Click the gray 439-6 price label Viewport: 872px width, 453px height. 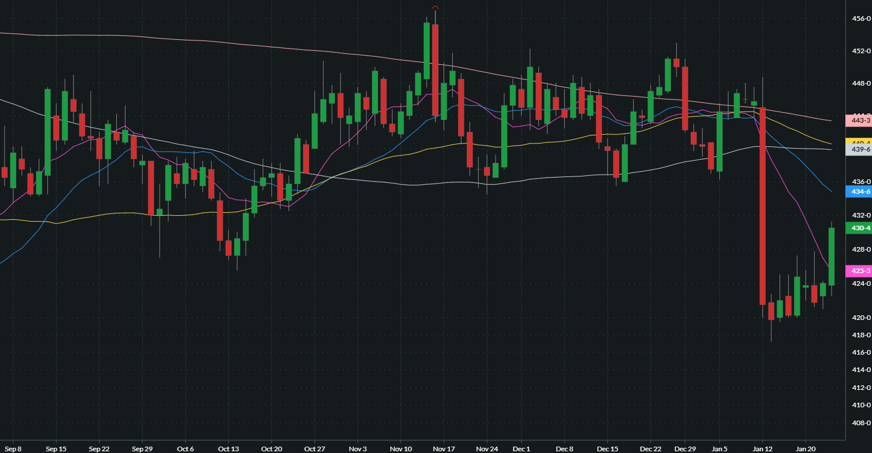tap(858, 149)
